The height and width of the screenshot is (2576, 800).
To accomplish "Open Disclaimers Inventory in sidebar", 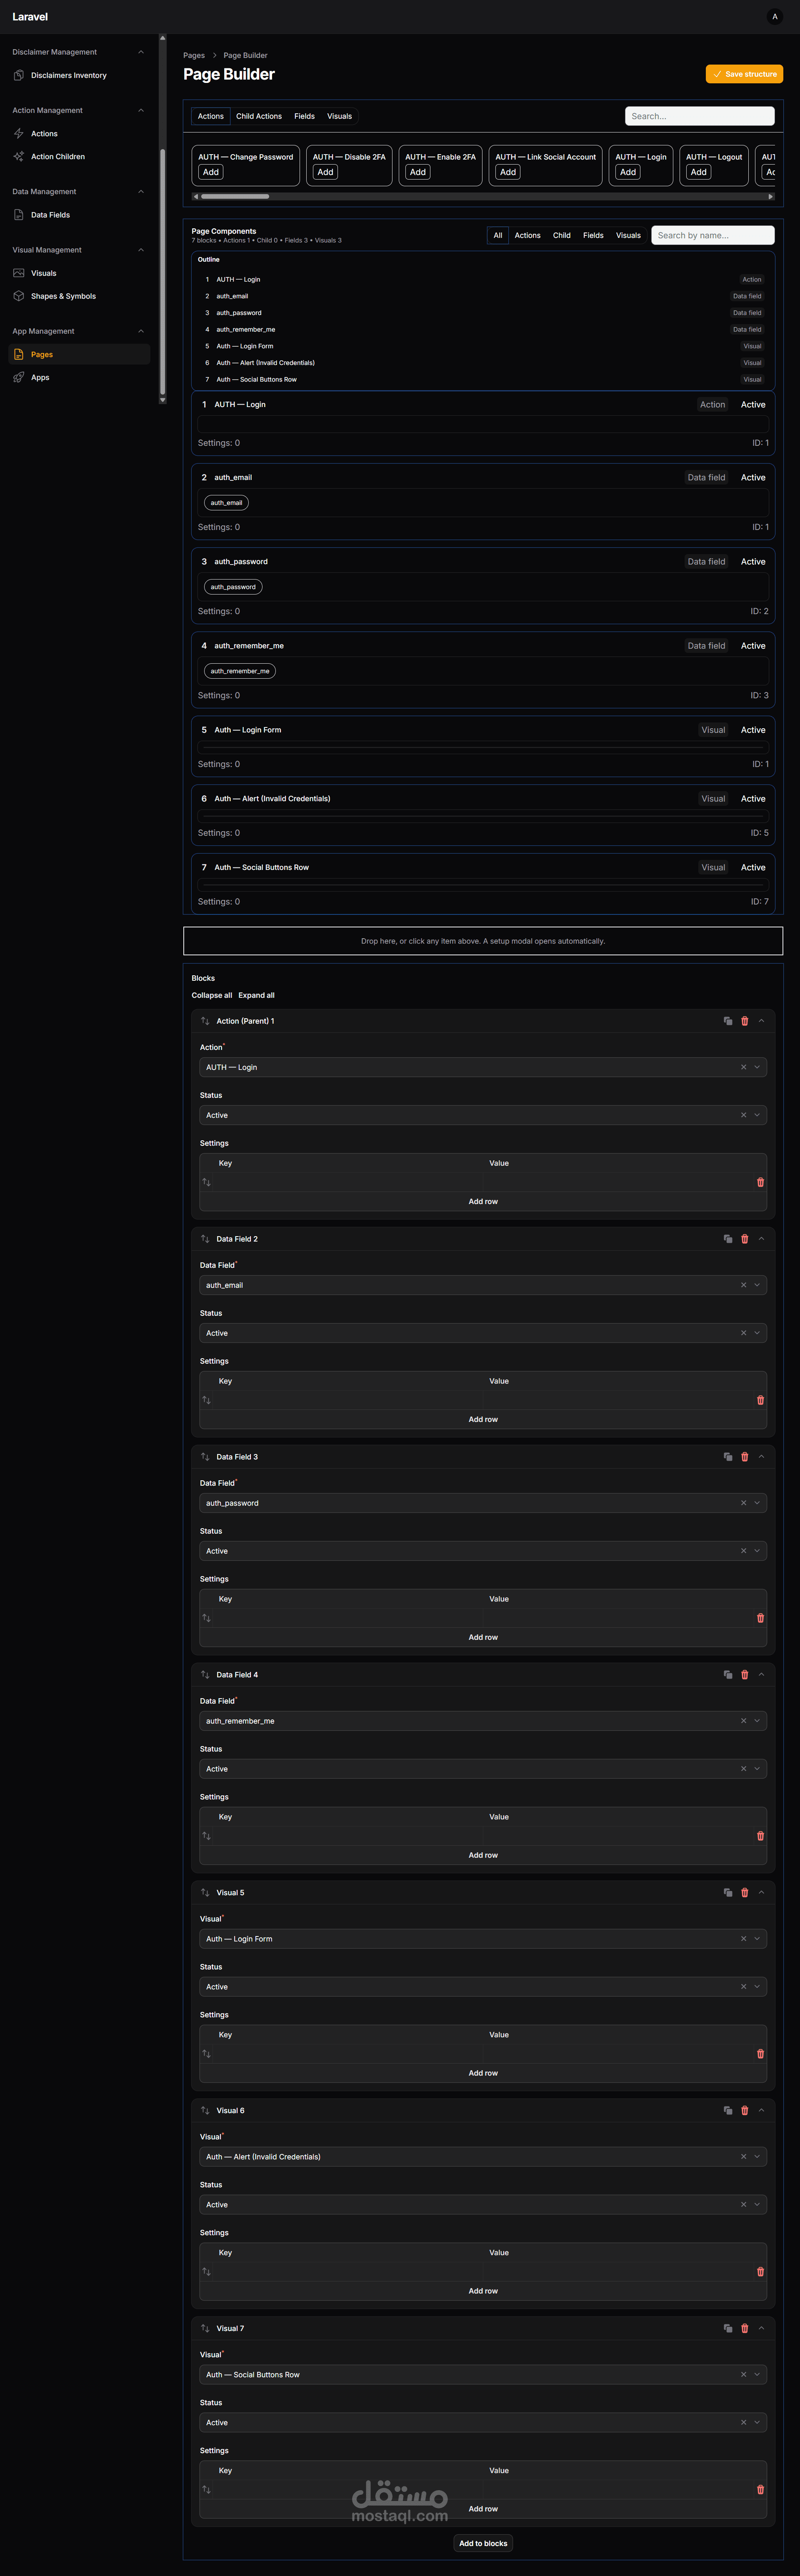I will 68,75.
